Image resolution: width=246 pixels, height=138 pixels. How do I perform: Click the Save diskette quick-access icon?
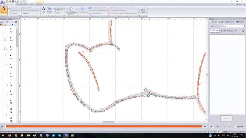tap(13, 2)
